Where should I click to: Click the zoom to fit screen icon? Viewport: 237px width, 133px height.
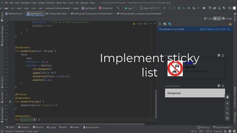click(227, 118)
